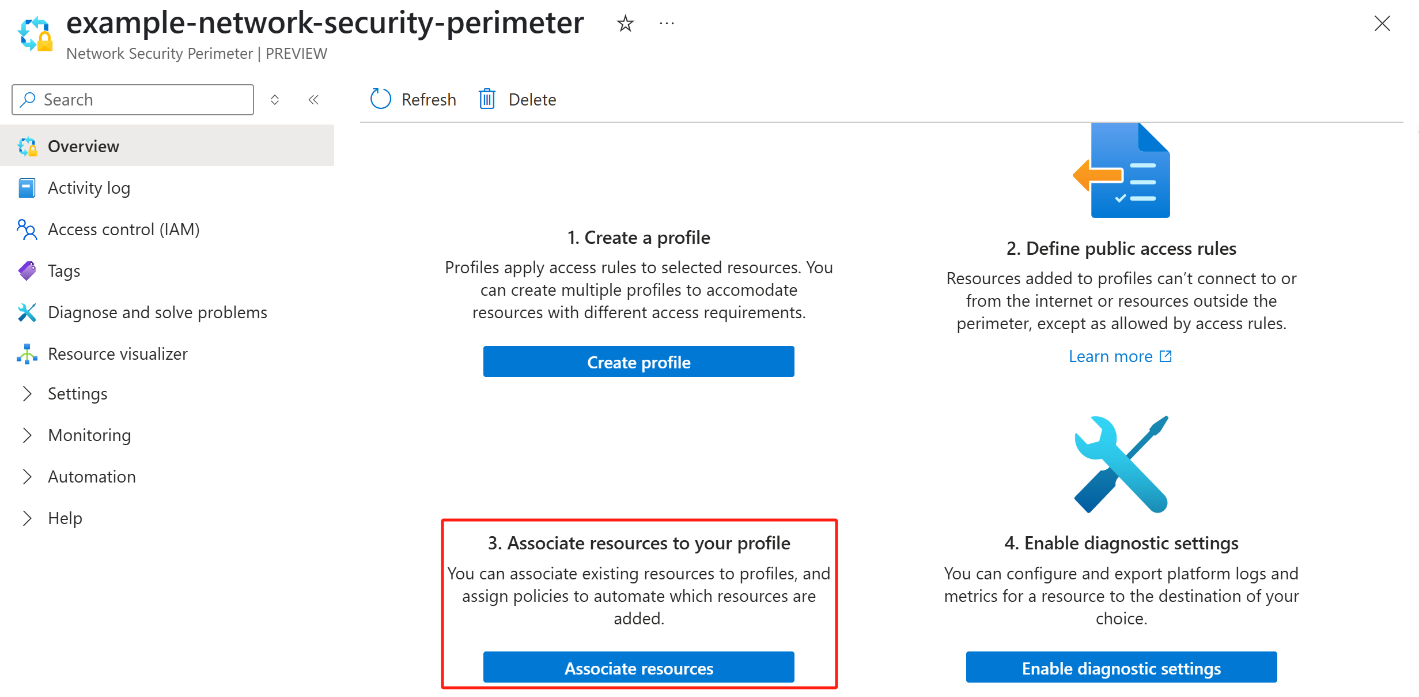Screen dimensions: 1419x697
Task: Select the Tags menu item
Action: click(167, 271)
